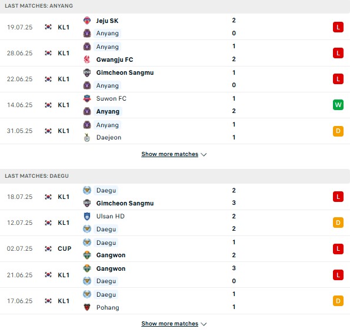The height and width of the screenshot is (332, 350).
Task: Click South Korea flag on 19.07.25 row
Action: [x=48, y=27]
